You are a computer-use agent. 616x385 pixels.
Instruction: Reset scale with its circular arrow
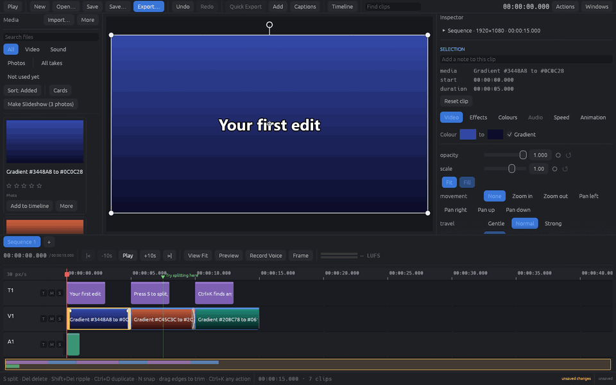coord(565,169)
